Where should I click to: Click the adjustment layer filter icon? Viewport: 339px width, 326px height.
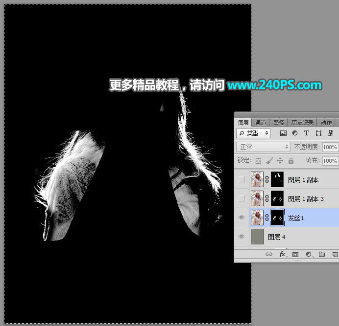(x=295, y=133)
